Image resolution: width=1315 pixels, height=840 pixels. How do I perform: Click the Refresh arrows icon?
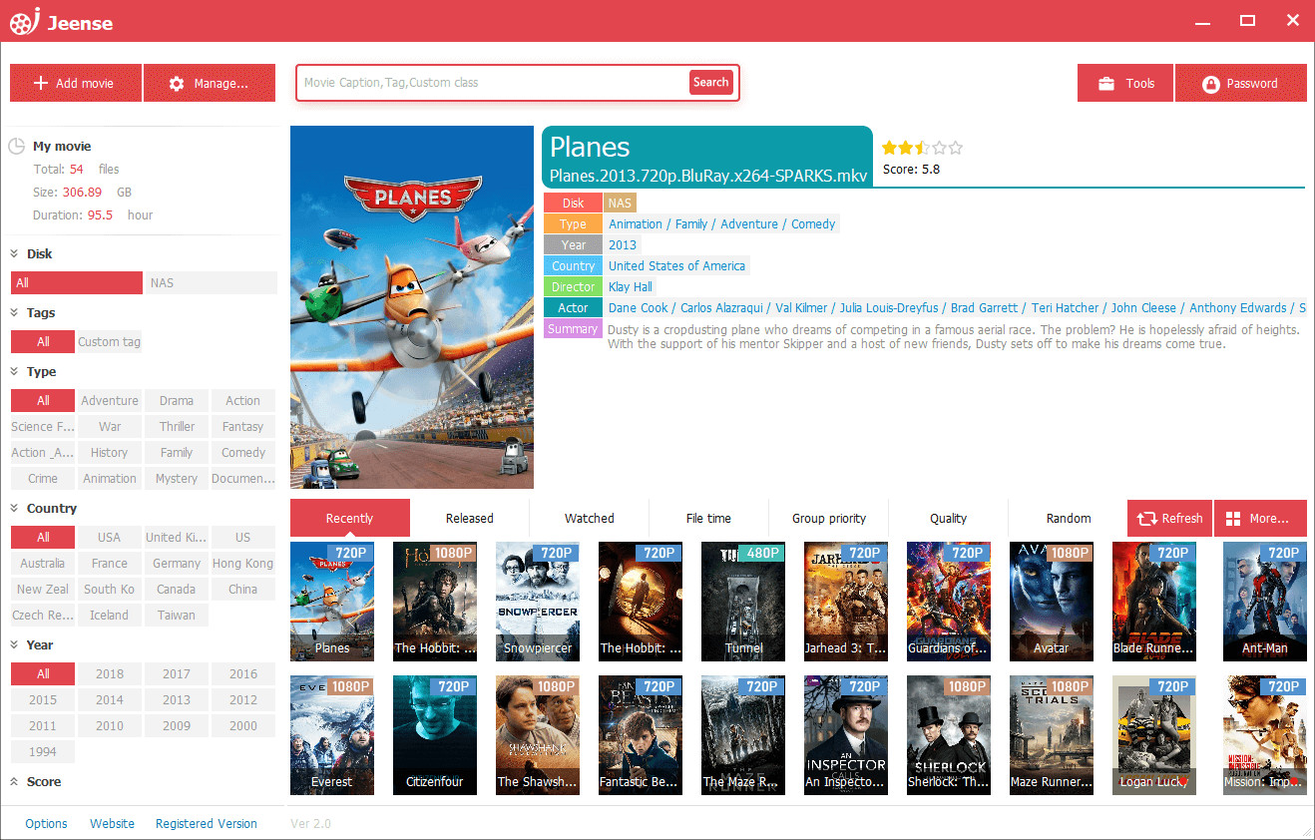(1146, 519)
